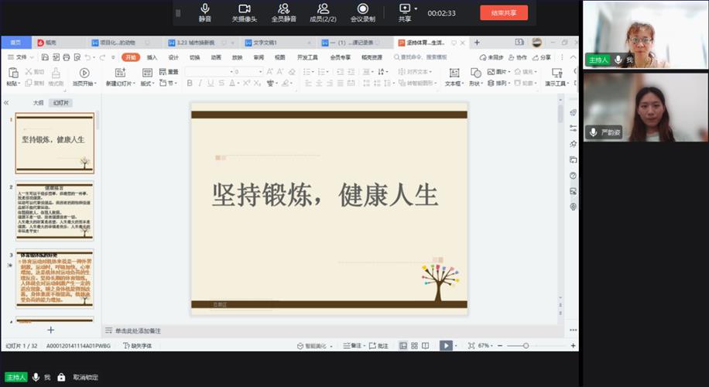Click the notes area 单击此处添加备注
The image size is (709, 387).
tap(138, 331)
